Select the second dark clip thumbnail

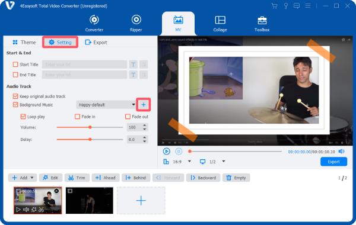[x=90, y=201]
